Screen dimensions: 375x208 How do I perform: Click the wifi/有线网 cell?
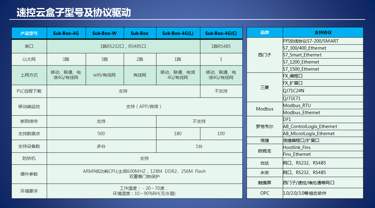[104, 75]
